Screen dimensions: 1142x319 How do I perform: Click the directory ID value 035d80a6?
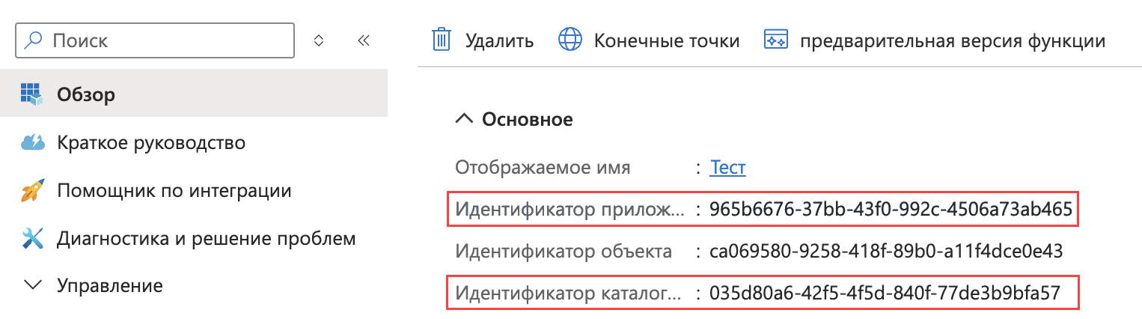885,292
